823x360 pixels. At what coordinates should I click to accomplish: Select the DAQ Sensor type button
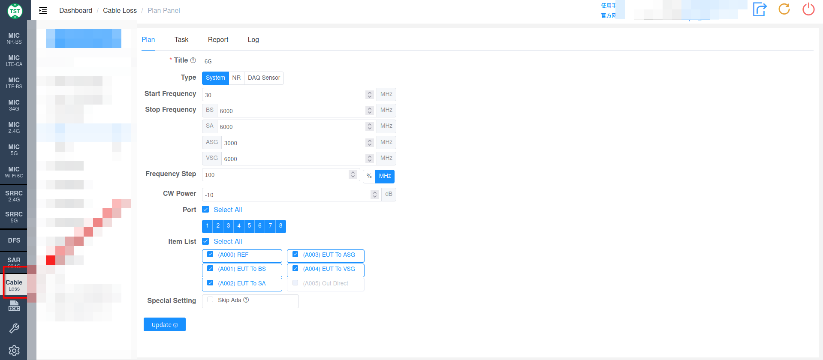[x=264, y=78]
